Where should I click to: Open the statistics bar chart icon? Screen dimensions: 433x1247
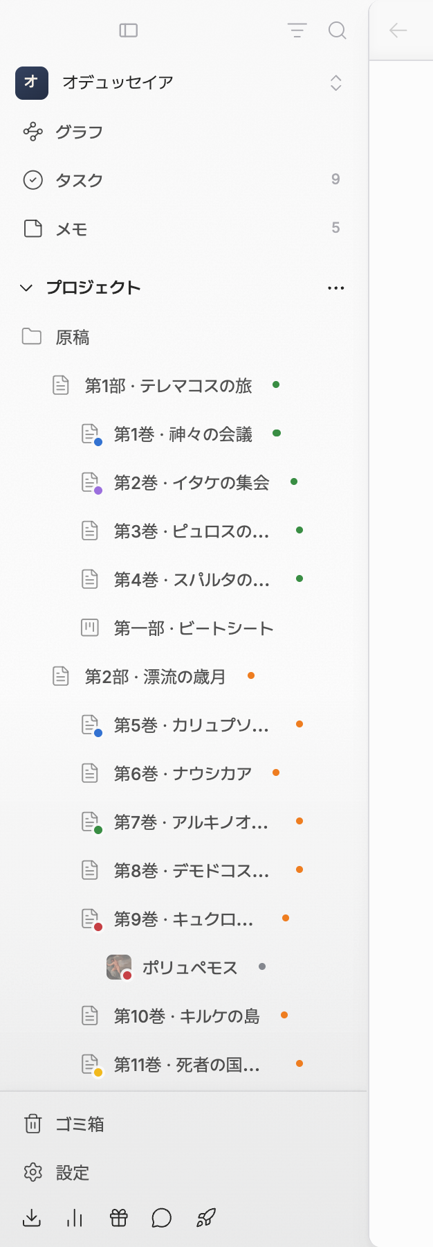pyautogui.click(x=75, y=1218)
